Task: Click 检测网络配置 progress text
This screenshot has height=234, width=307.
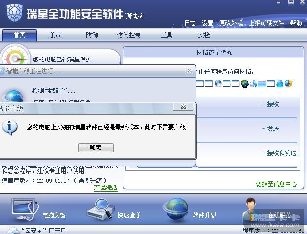Action: 54,91
